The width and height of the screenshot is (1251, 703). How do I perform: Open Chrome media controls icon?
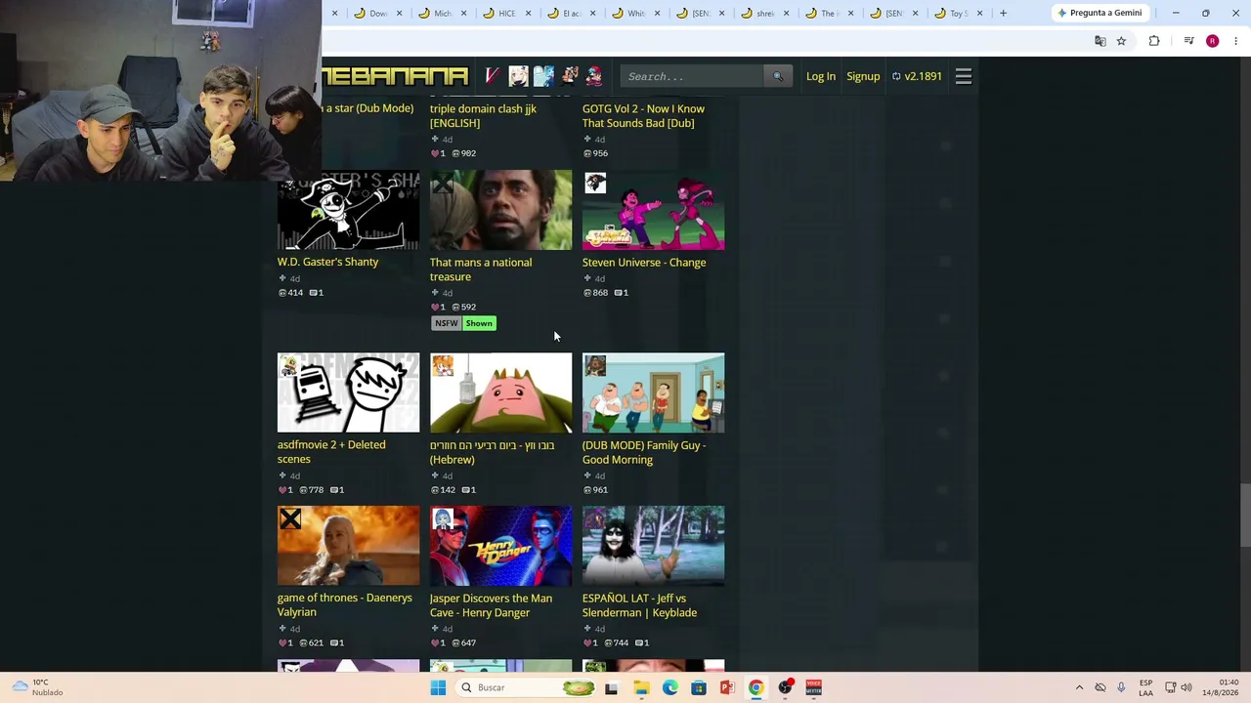(x=1188, y=41)
